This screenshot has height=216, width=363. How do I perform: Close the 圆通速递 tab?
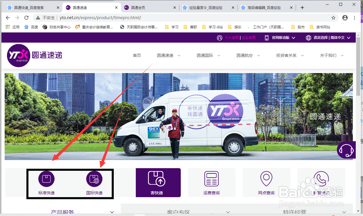pyautogui.click(x=116, y=8)
